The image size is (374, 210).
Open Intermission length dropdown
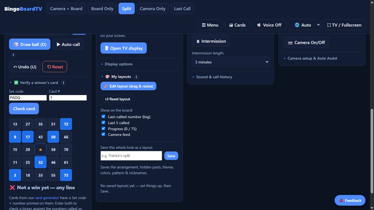[x=231, y=62]
